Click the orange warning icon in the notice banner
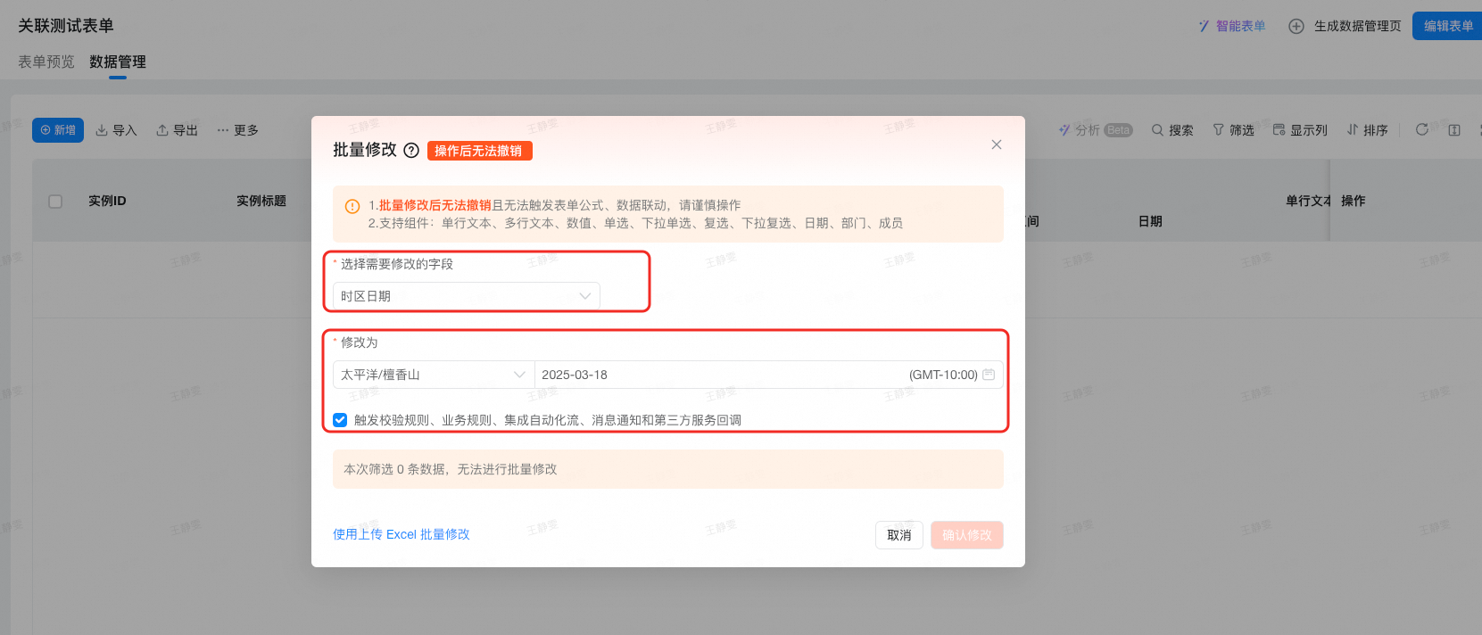Viewport: 1482px width, 635px height. [x=352, y=206]
